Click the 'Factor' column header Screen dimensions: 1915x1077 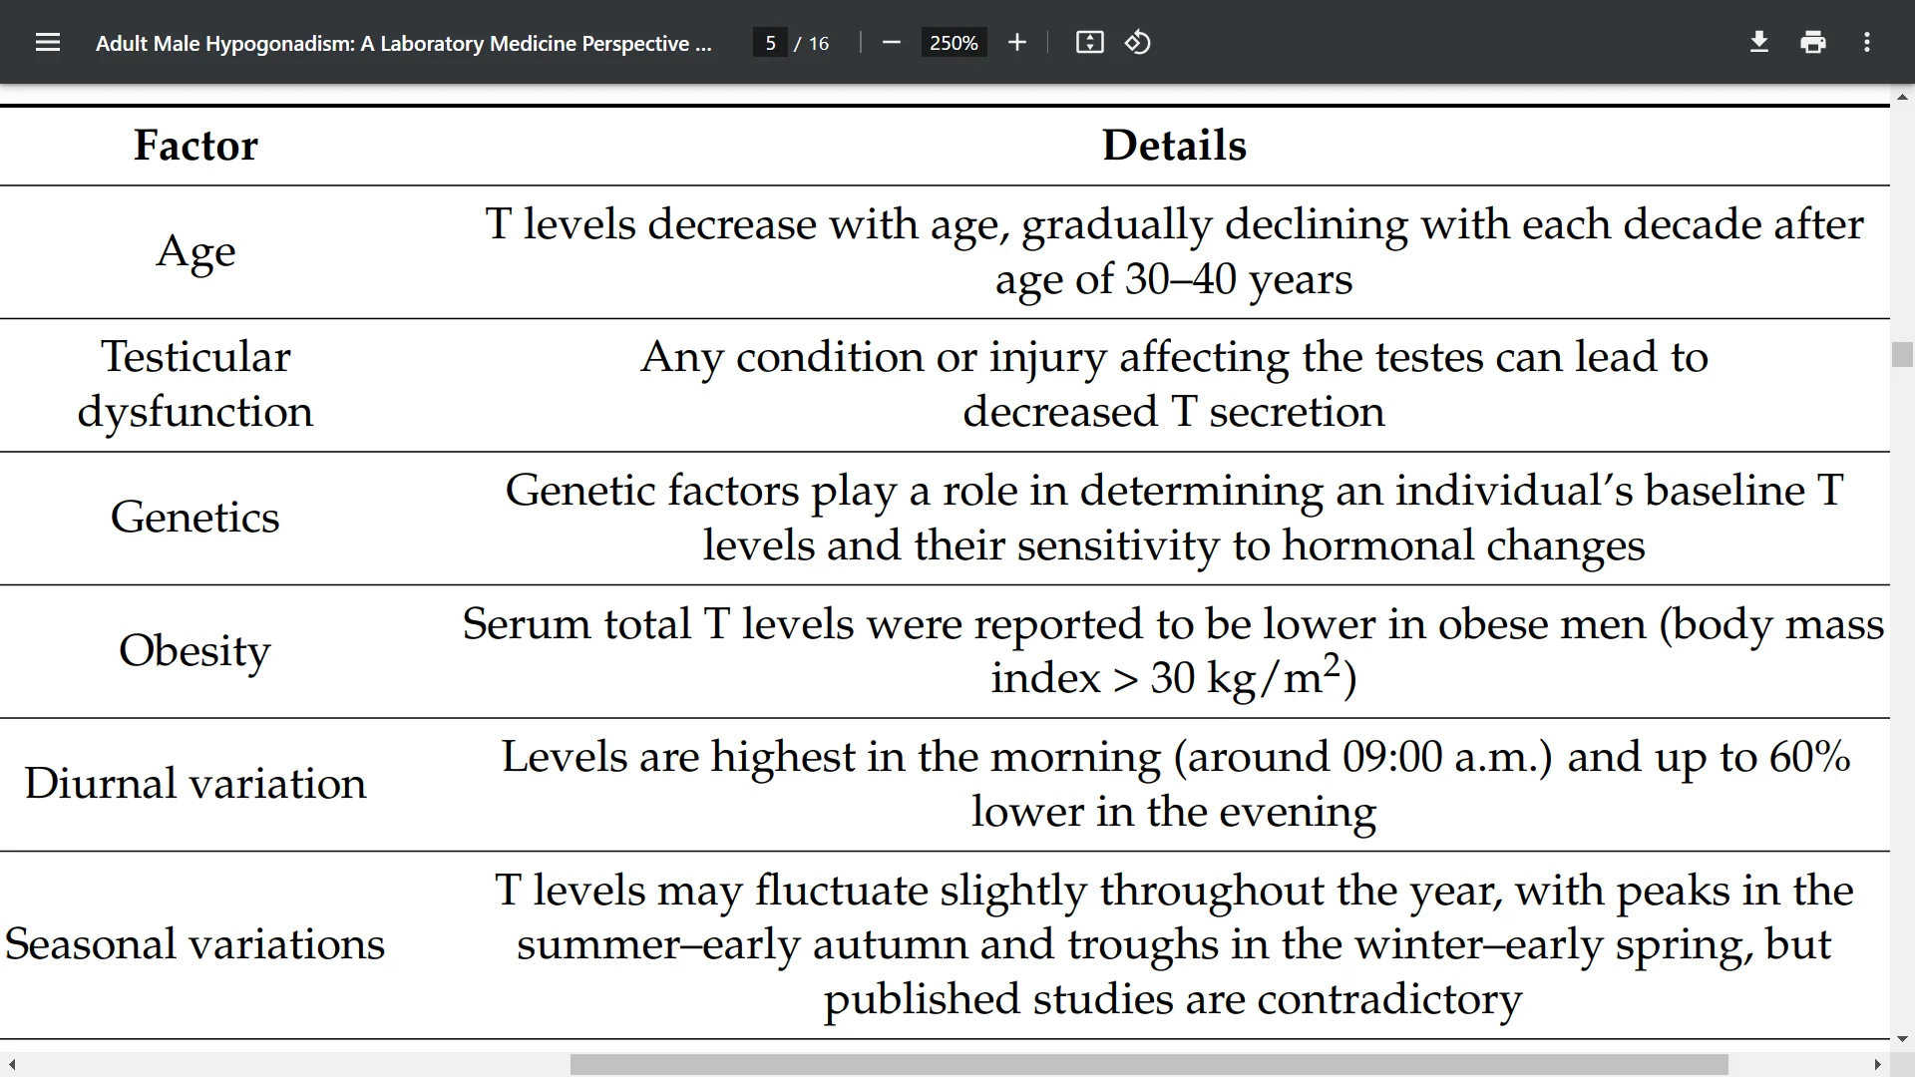pos(195,146)
